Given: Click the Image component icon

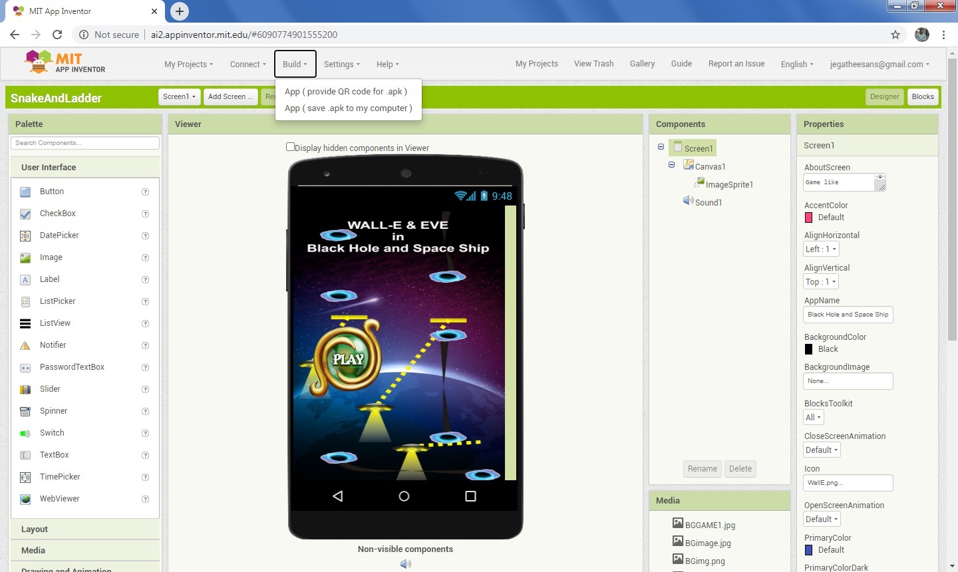Looking at the screenshot, I should pos(25,257).
